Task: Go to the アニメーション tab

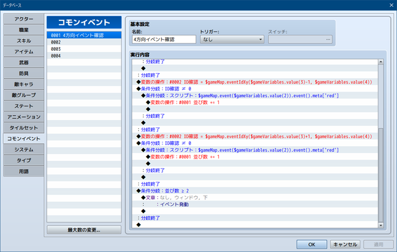Action: coord(24,117)
